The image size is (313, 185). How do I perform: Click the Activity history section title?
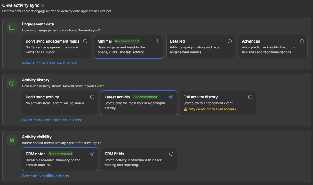click(x=36, y=80)
